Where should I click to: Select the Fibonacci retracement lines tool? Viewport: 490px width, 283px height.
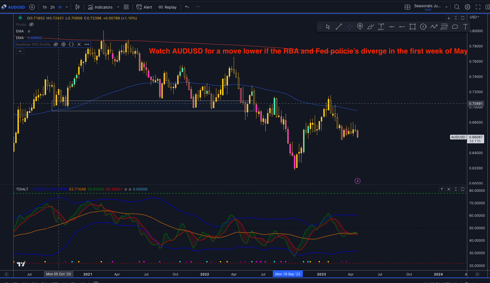444,27
